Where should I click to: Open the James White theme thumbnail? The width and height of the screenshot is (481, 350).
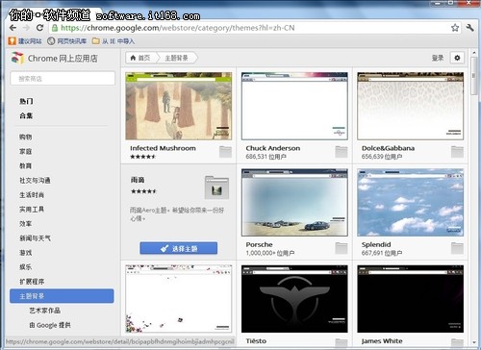(x=410, y=299)
